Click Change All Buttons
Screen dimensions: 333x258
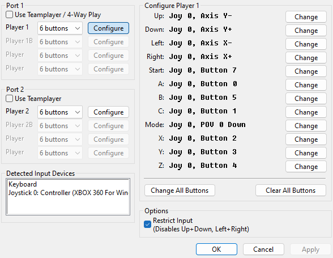[x=180, y=191]
